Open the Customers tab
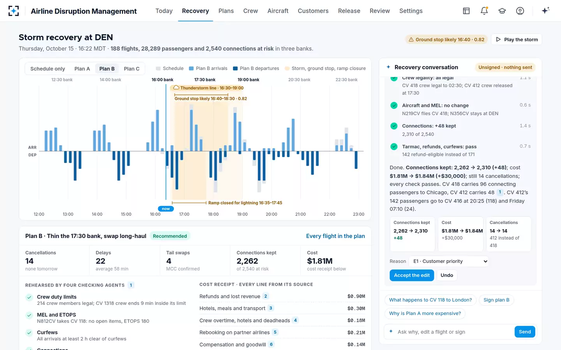561x350 pixels. [x=313, y=11]
